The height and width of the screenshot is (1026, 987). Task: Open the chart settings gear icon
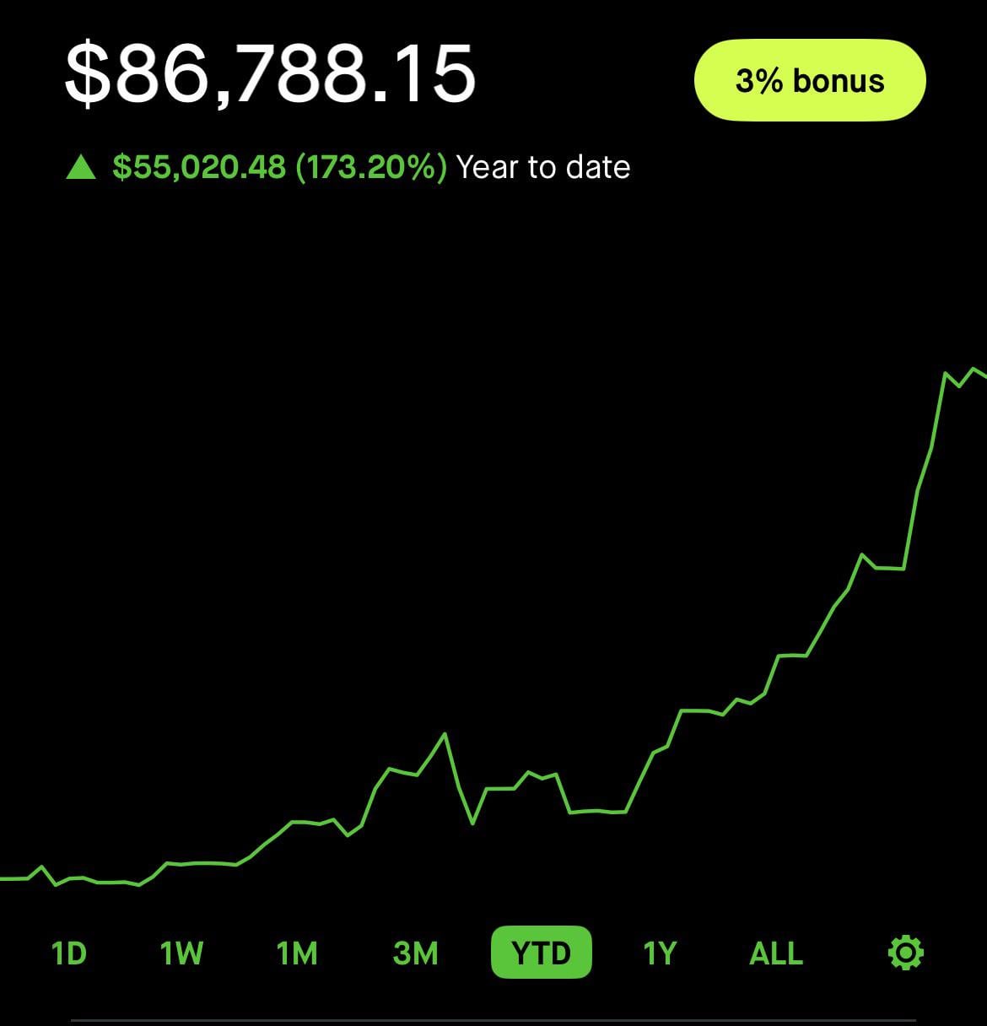coord(905,953)
